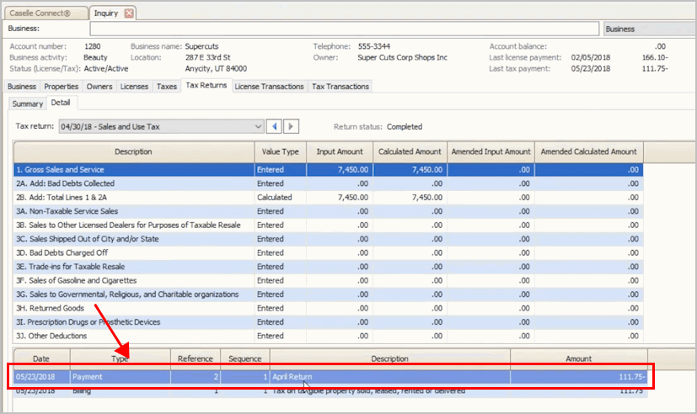Switch to the Summary sub-tab
The image size is (697, 414).
tap(28, 103)
